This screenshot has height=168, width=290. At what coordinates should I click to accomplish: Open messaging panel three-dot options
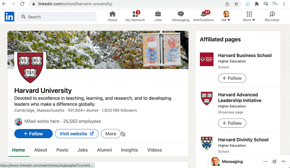point(265,161)
